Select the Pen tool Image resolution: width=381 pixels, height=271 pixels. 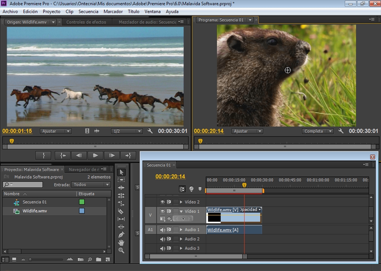(121, 235)
